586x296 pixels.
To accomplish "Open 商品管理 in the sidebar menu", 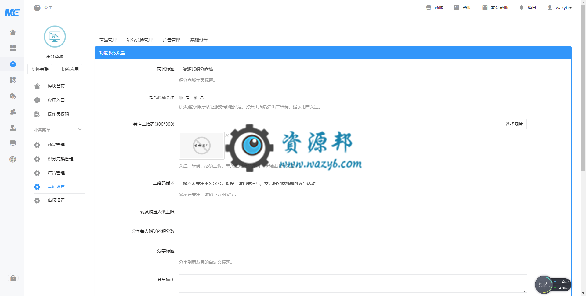I will click(56, 145).
